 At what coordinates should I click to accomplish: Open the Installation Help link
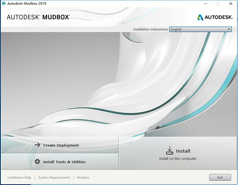(x=19, y=177)
